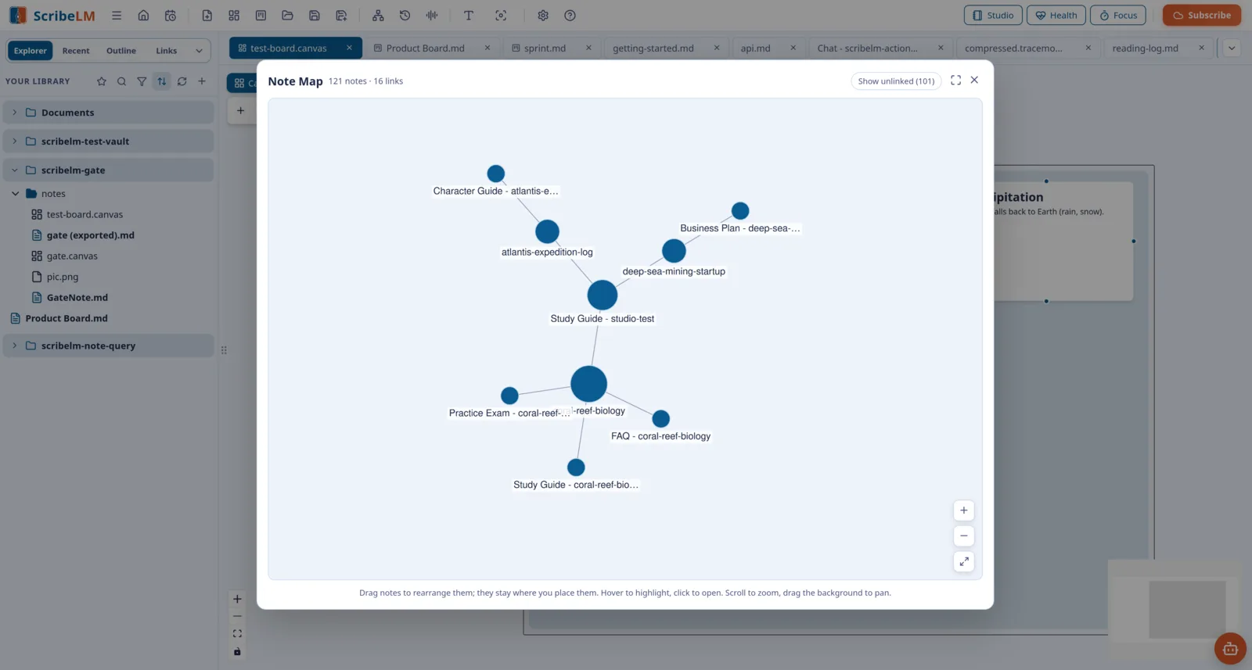Open gate (exported).md in file tree
Image resolution: width=1252 pixels, height=670 pixels.
[90, 235]
